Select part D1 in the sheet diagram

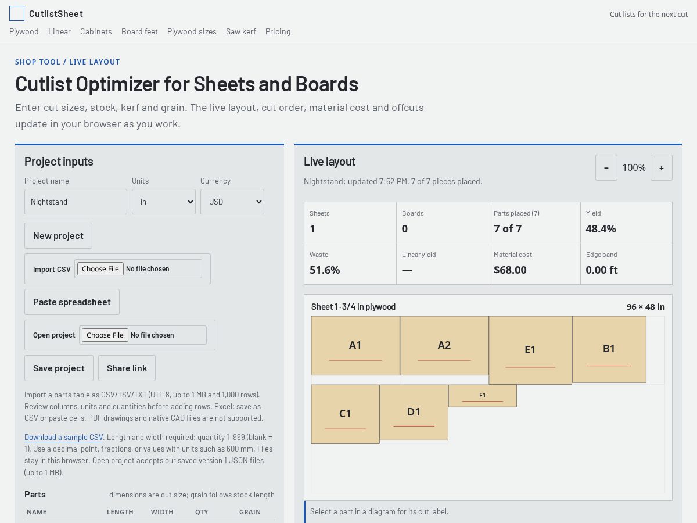[x=414, y=413]
